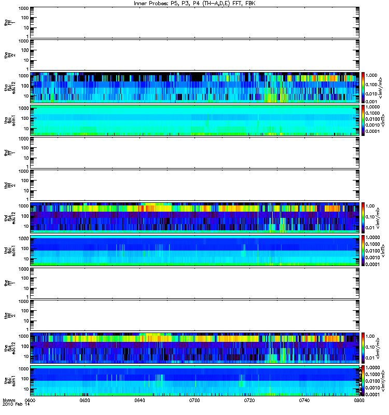This screenshot has width=389, height=415.
Task: Click the color bar beside the fbk scm1
Action: point(363,381)
